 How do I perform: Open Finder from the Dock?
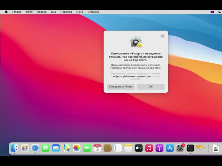coord(14,148)
